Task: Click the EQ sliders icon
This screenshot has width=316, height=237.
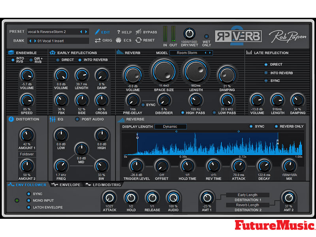Action: point(53,119)
